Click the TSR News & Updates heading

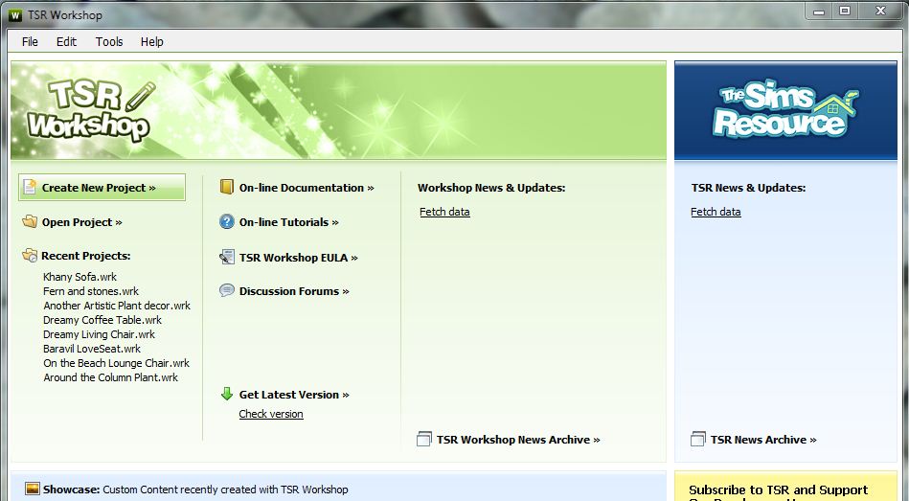(x=748, y=188)
